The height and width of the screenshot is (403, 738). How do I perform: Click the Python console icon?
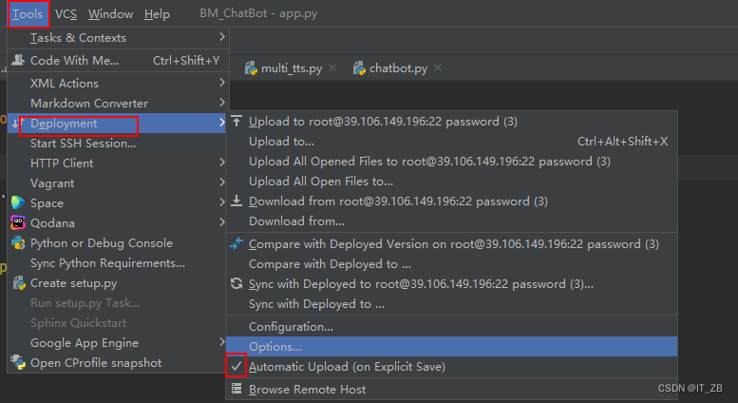[18, 243]
